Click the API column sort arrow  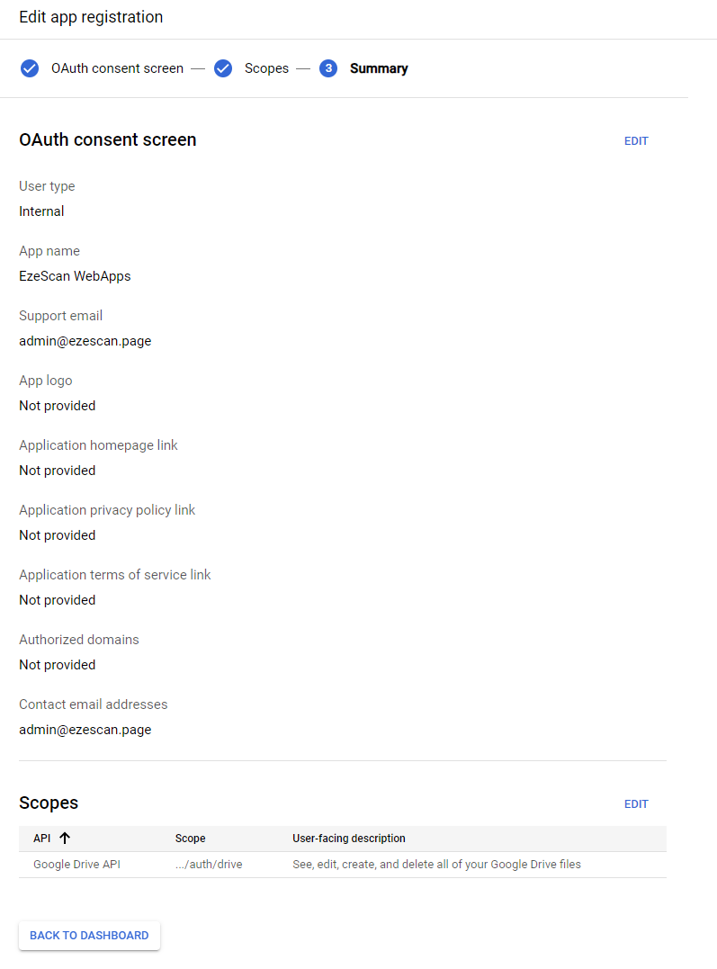click(65, 839)
